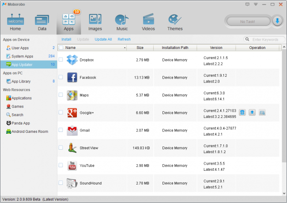
Task: Click the version text in status bar
Action: coord(35,199)
